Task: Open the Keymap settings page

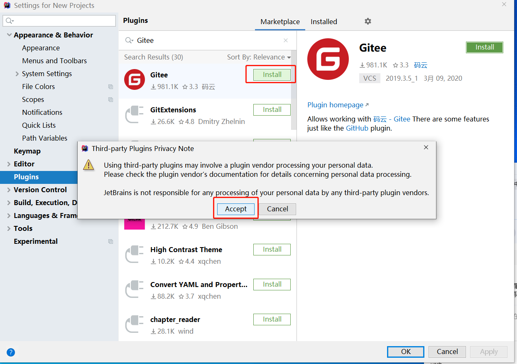Action: point(27,151)
